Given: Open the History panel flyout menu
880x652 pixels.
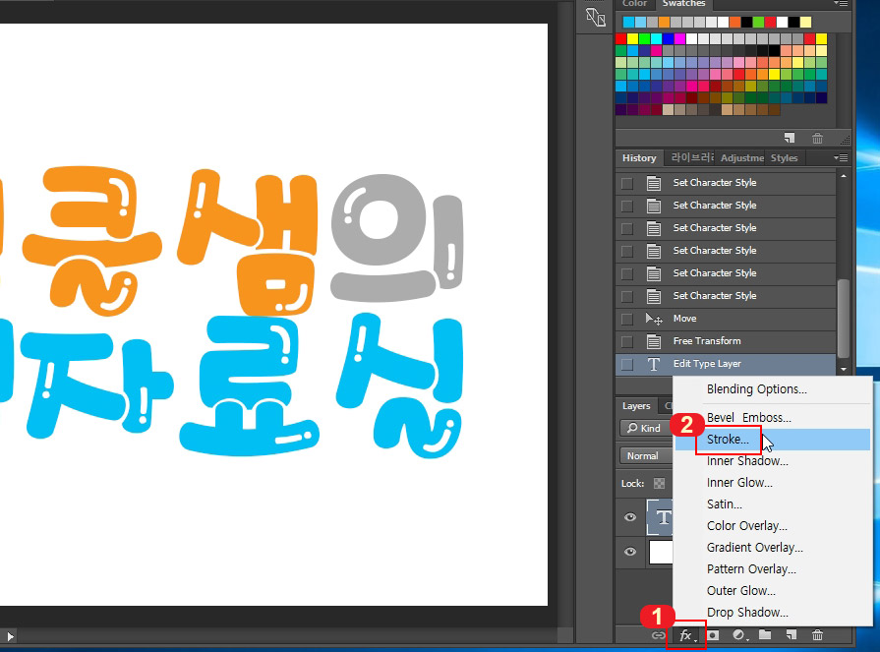Looking at the screenshot, I should click(x=840, y=158).
